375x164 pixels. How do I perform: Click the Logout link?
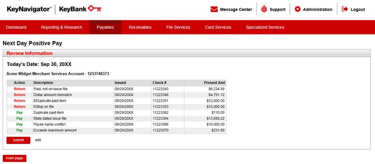(358, 10)
